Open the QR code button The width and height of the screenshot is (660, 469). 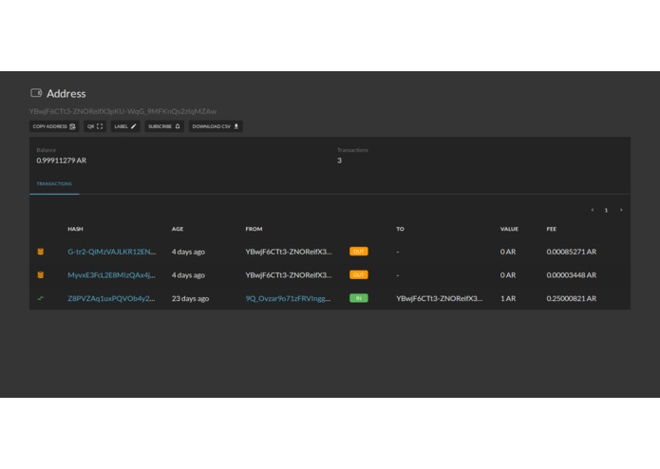95,126
